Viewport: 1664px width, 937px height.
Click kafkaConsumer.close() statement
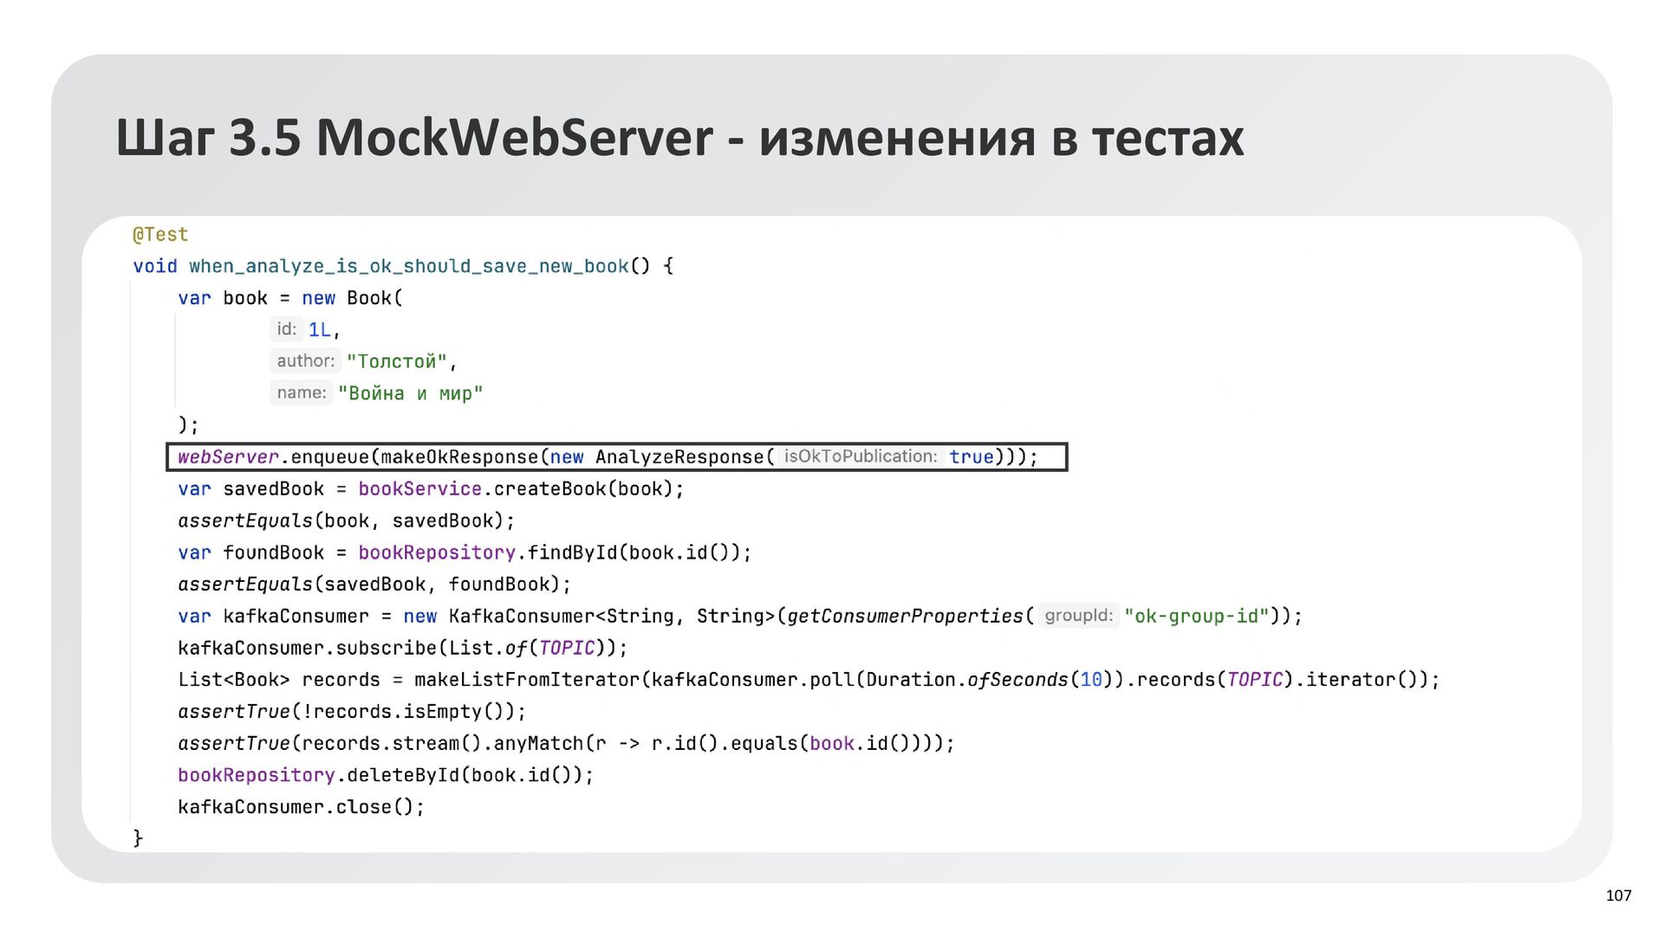coord(301,807)
